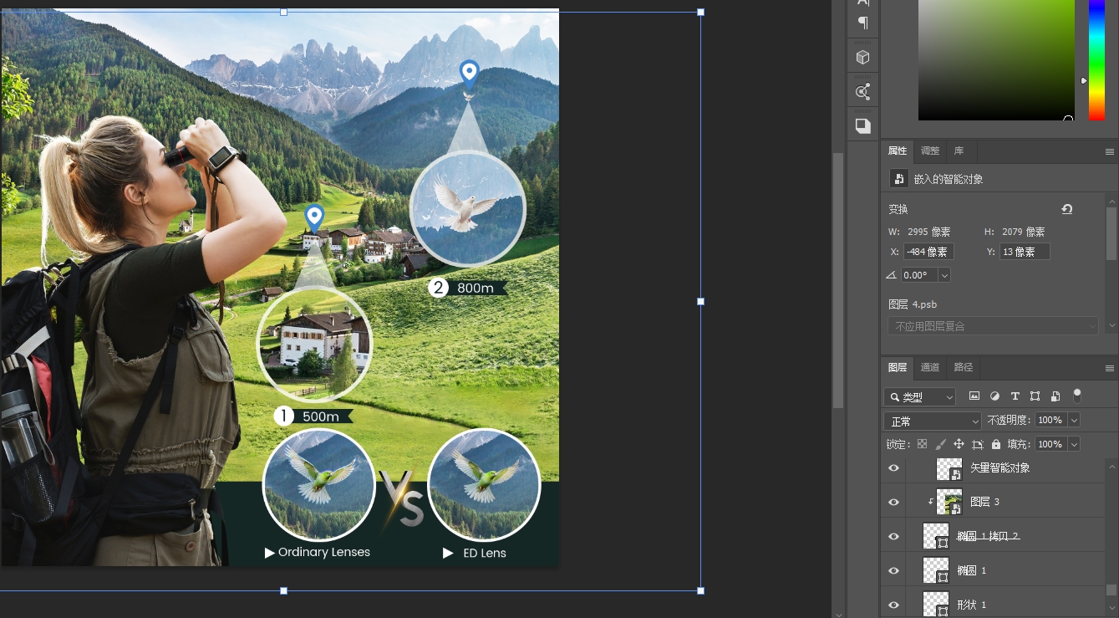Open the 正常 blend mode dropdown
Screen dimensions: 1119x618
pos(933,421)
